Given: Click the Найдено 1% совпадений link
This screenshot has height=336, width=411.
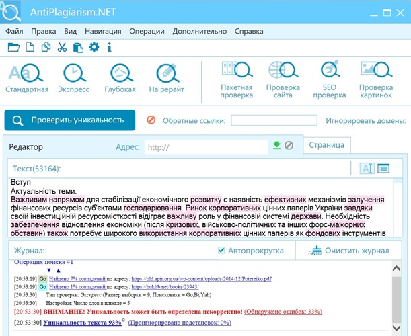Looking at the screenshot, I should 77,287.
